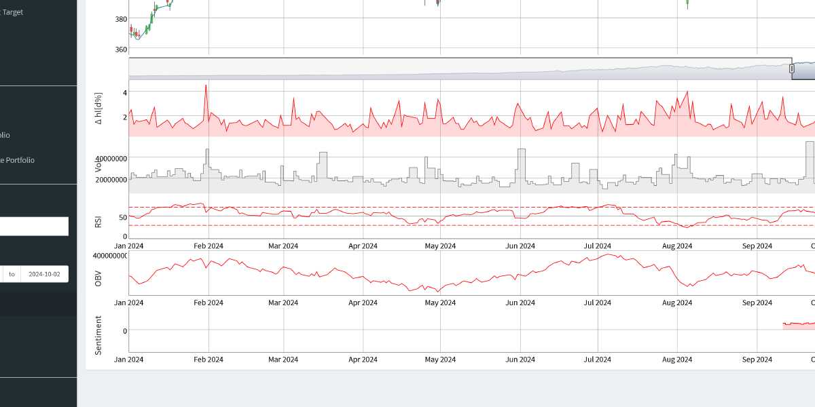Click the lower dashed RSI threshold line

[407, 225]
